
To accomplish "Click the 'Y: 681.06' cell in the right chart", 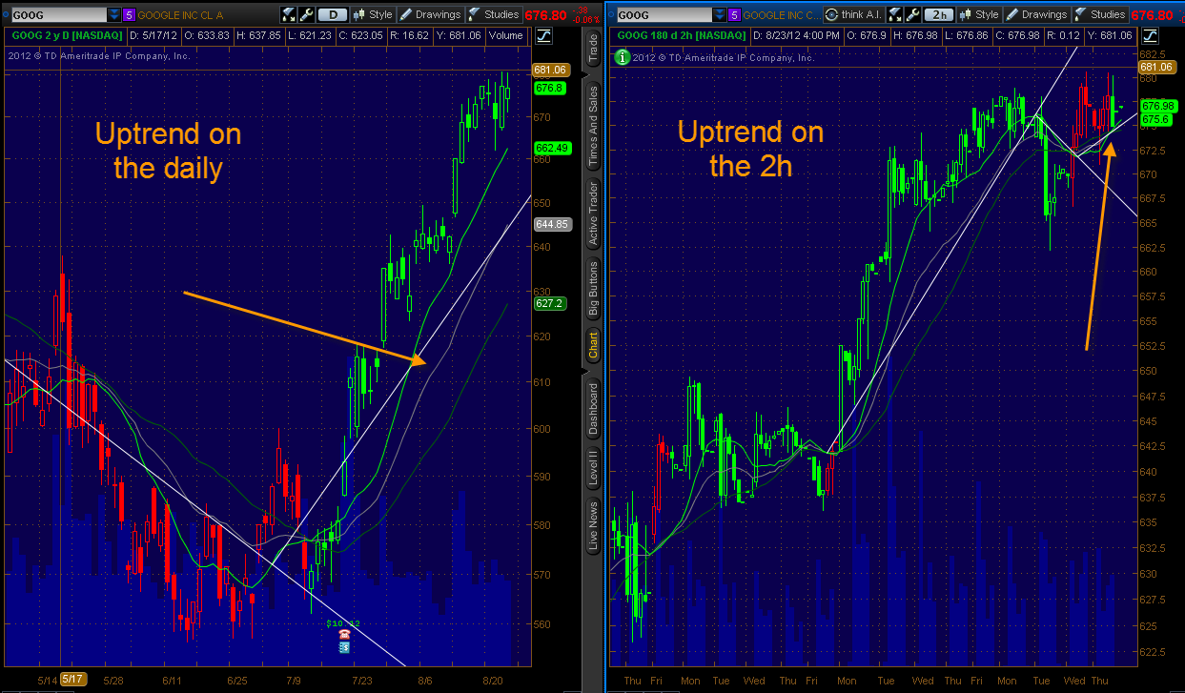I will (x=1111, y=35).
